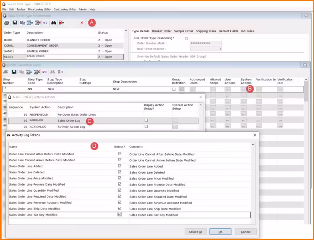The width and height of the screenshot is (314, 240).
Task: Open System Actions ellipsis for step 10 NEW
Action: coord(244,90)
